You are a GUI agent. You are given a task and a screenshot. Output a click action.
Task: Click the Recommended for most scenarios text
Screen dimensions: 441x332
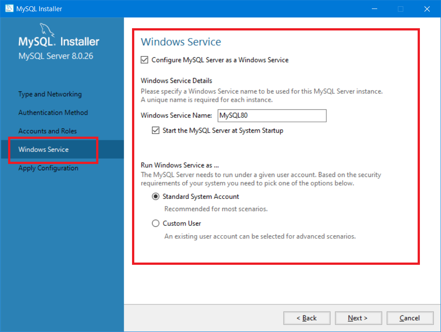[216, 209]
